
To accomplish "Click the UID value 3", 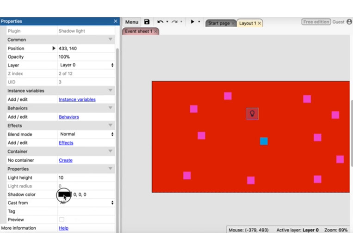I will tap(60, 82).
